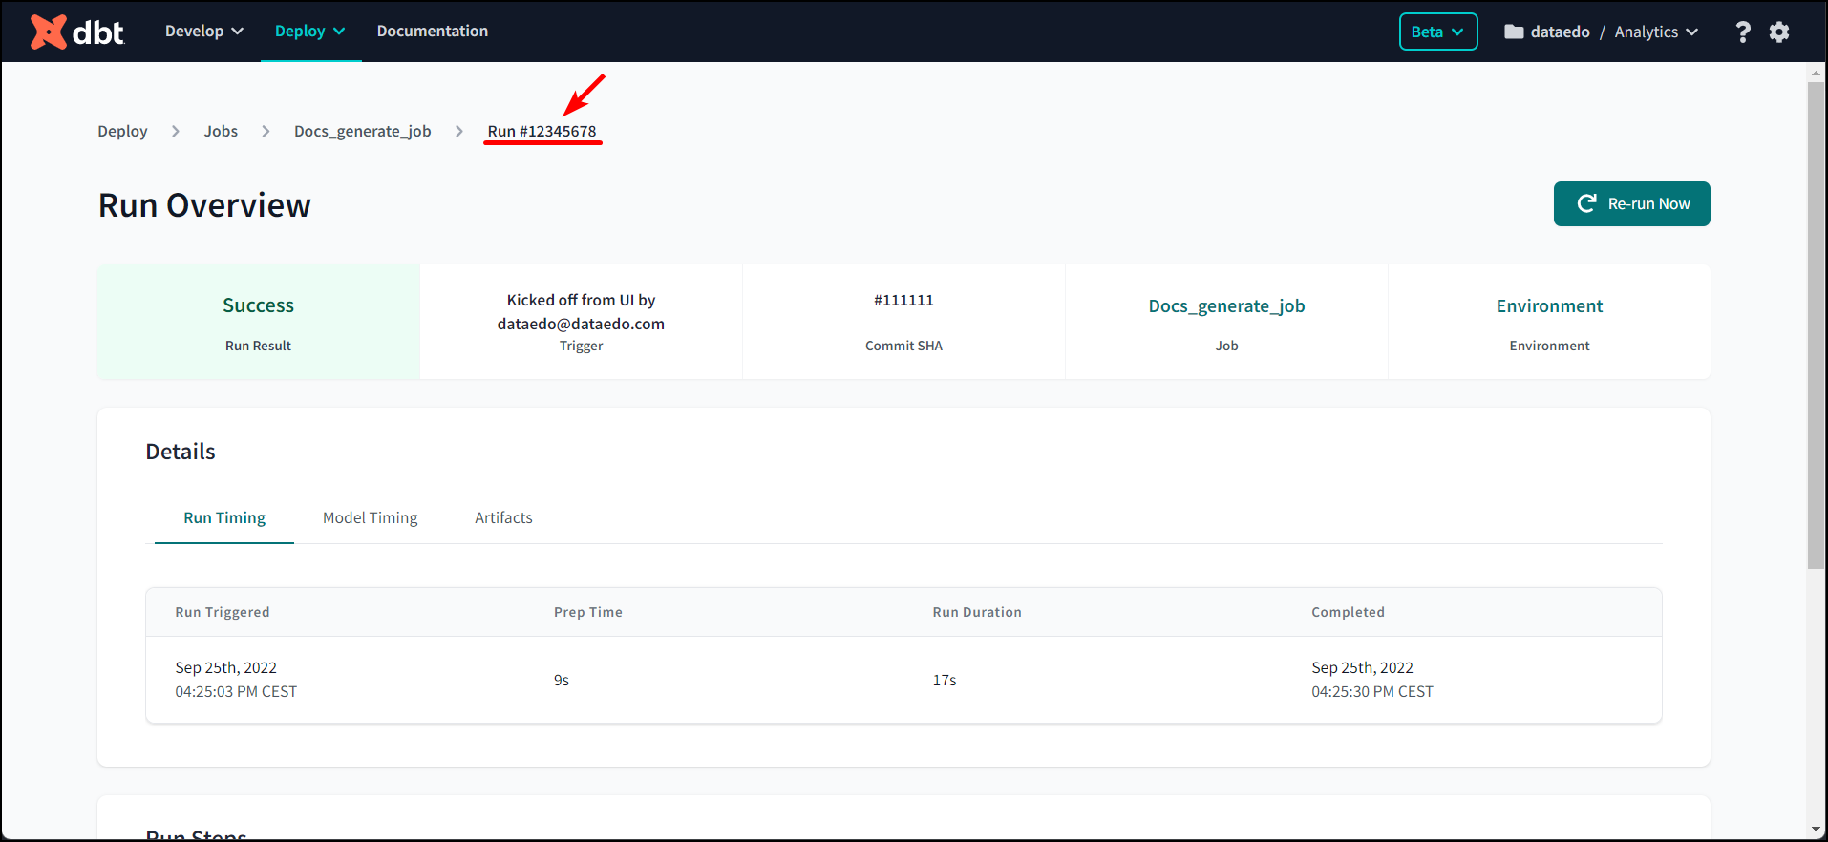1828x842 pixels.
Task: Click the circular re-run arrow icon
Action: click(1586, 203)
